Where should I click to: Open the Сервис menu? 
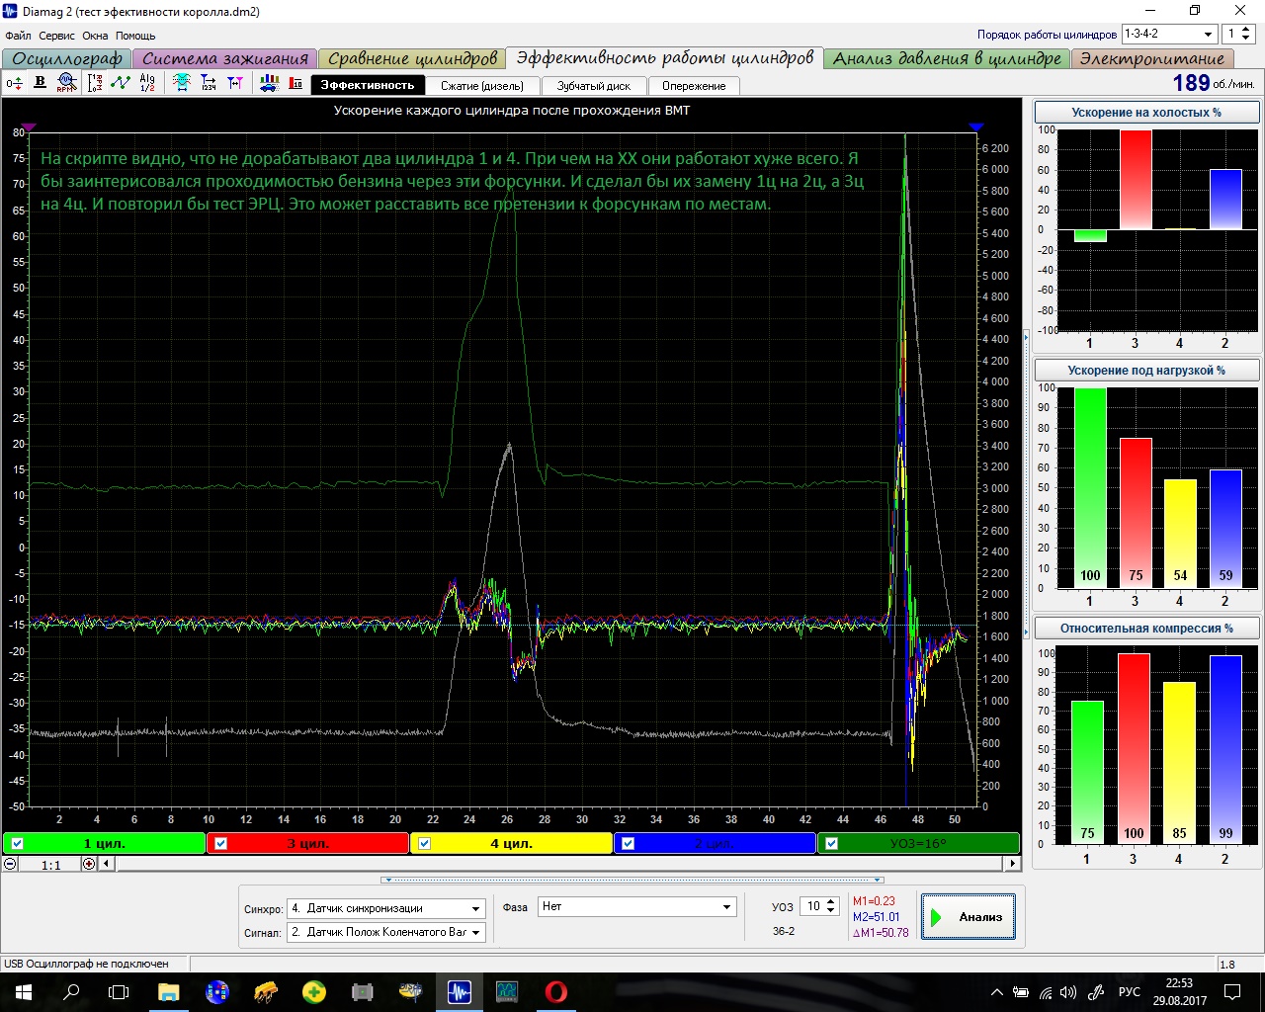57,36
